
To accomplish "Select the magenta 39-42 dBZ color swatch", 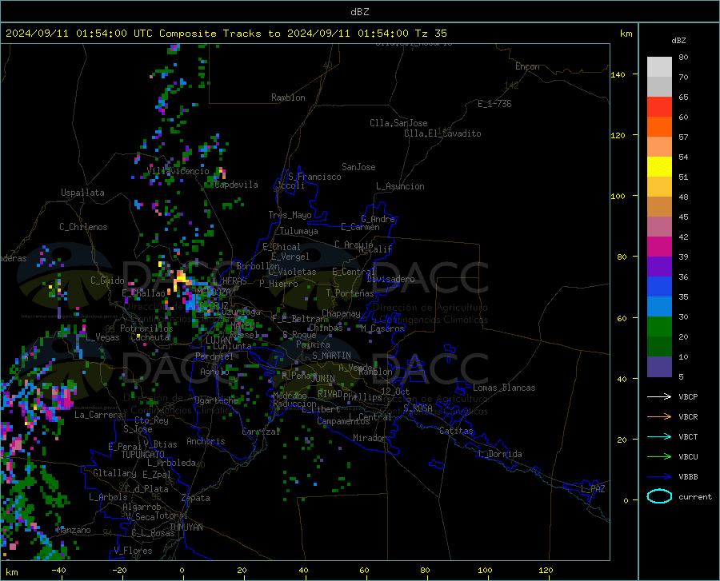I will [x=659, y=247].
